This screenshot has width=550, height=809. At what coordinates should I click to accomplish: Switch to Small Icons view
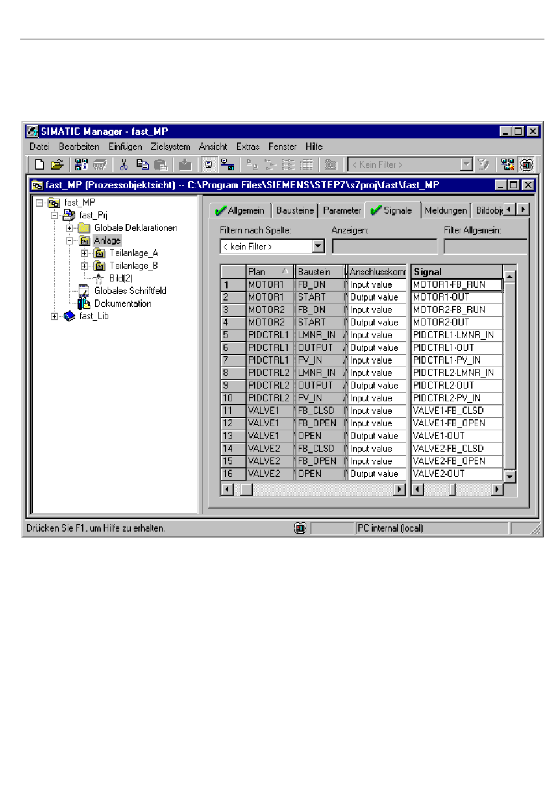[270, 165]
